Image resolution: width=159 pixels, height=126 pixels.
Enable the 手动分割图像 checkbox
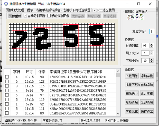(x=49, y=16)
